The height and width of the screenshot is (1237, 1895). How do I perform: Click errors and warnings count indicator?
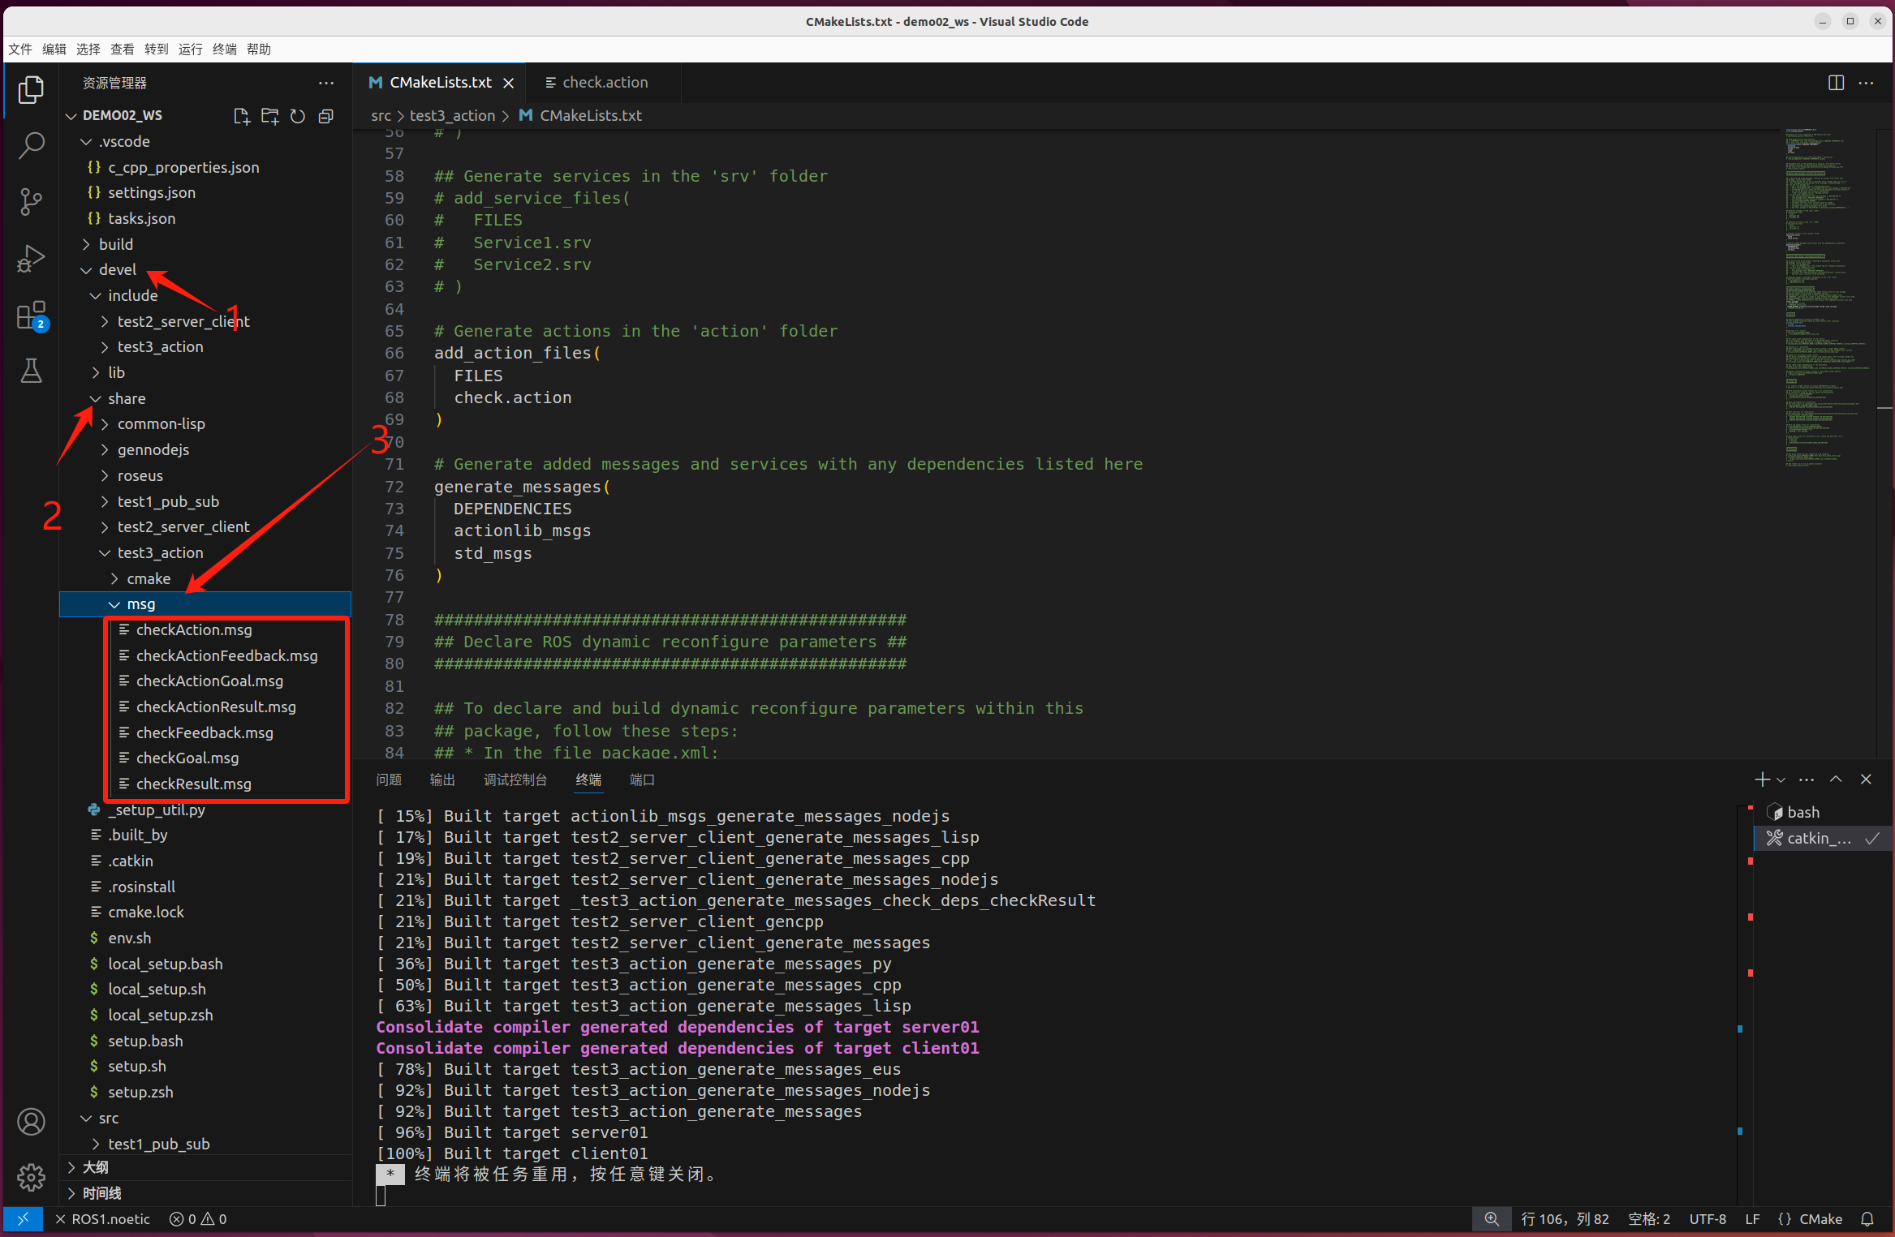[x=198, y=1219]
